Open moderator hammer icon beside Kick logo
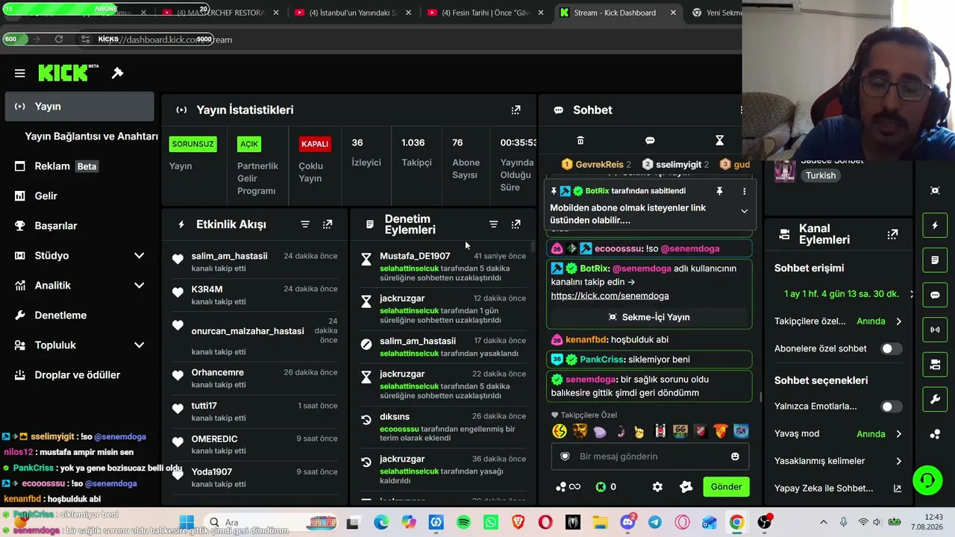 pyautogui.click(x=117, y=73)
